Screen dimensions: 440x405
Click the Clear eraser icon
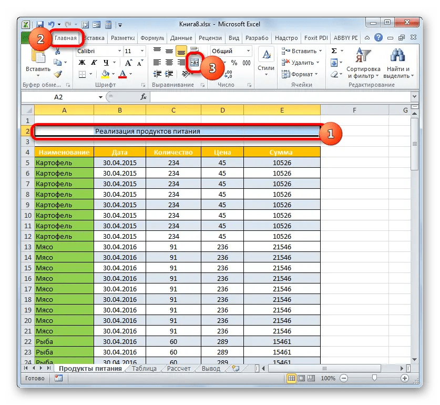coord(334,74)
